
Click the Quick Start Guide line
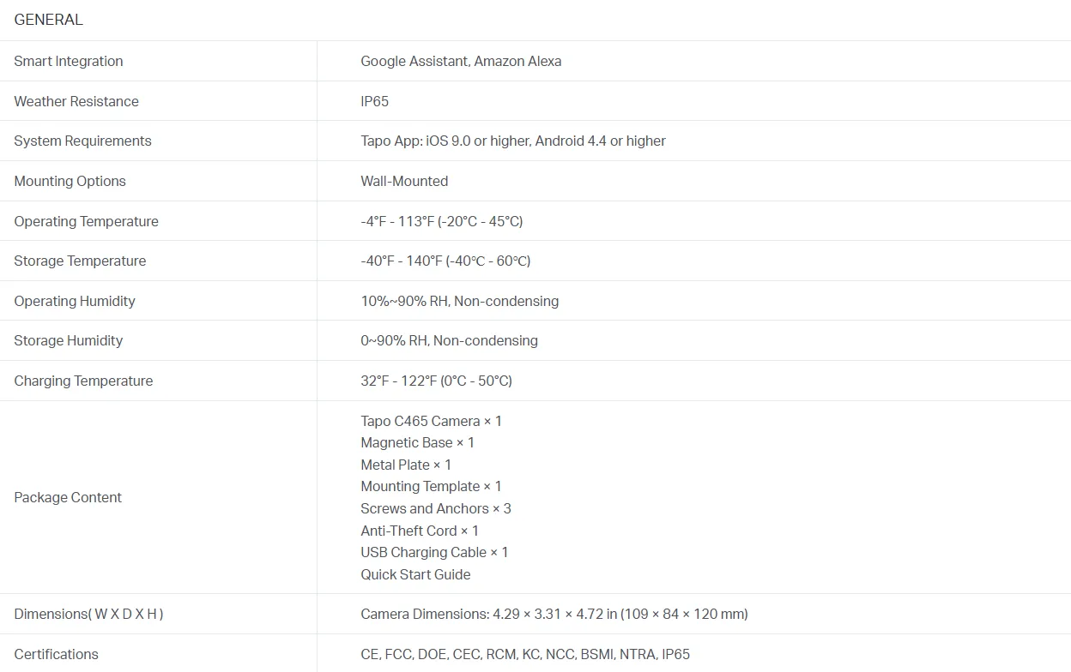[415, 574]
